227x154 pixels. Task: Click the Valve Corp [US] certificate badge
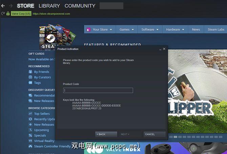[x=21, y=14]
